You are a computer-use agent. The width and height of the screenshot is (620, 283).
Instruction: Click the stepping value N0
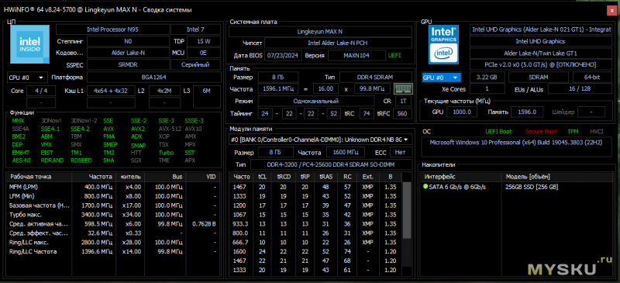click(x=127, y=41)
